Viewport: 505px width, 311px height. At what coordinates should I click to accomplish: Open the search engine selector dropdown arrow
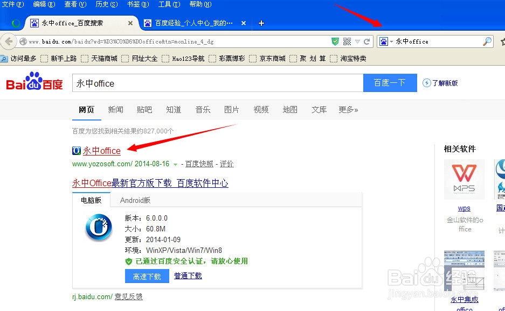tap(391, 42)
